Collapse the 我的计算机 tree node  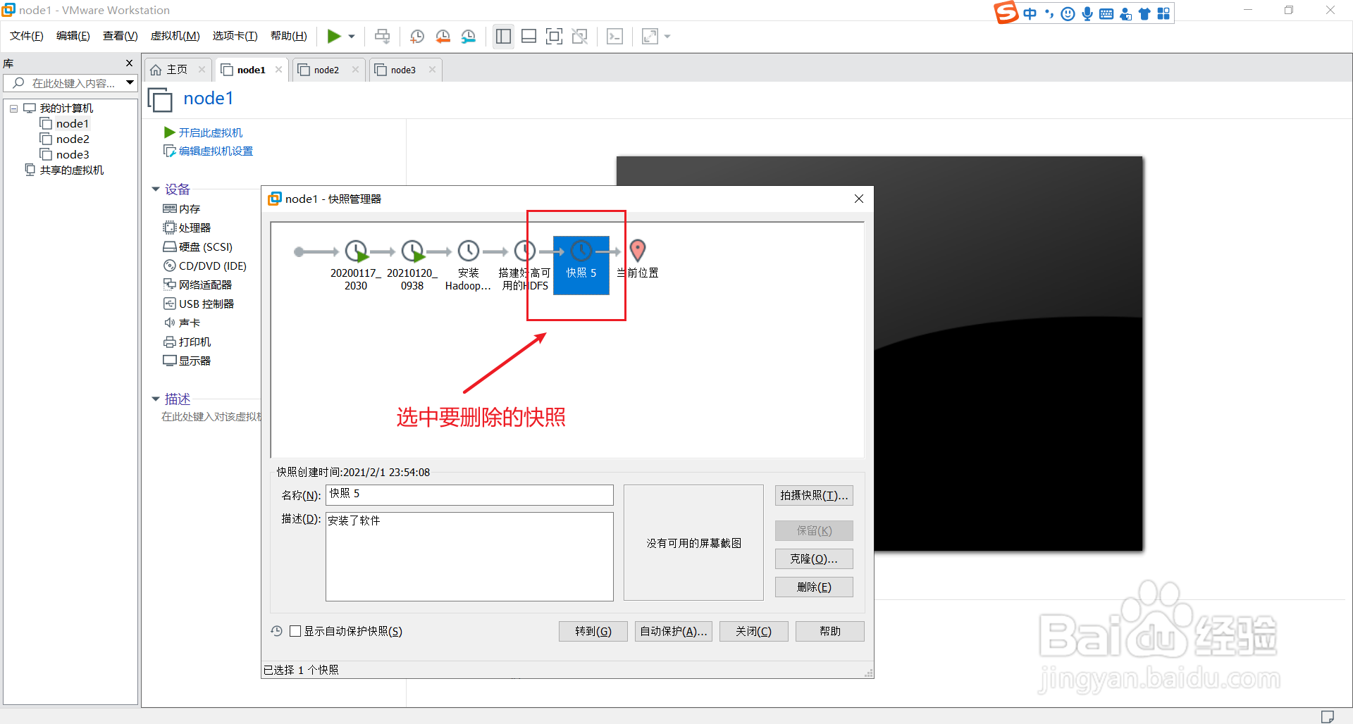[13, 108]
